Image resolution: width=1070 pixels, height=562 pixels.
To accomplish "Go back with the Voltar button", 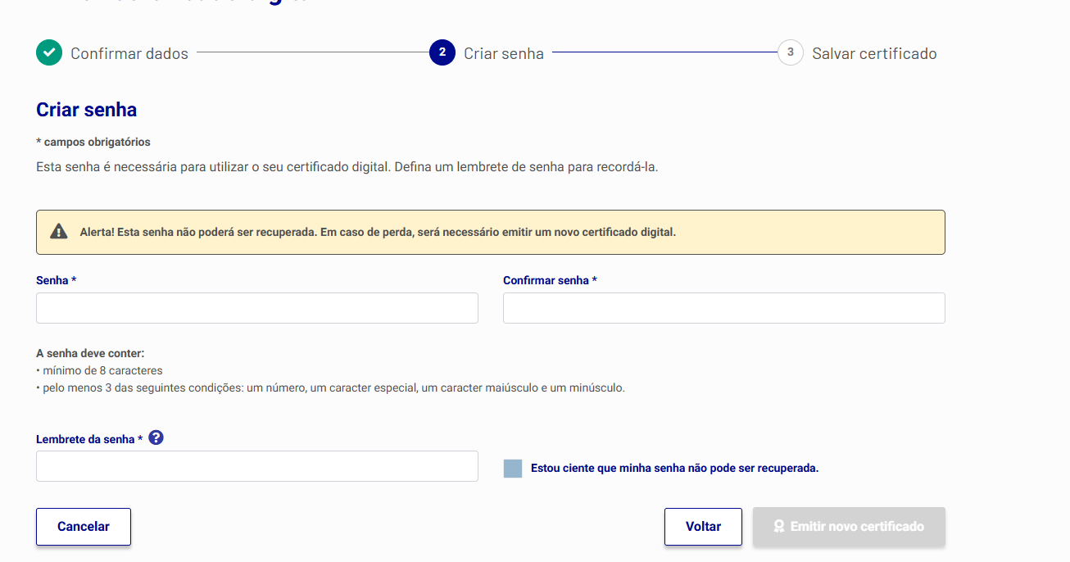I will pyautogui.click(x=703, y=527).
